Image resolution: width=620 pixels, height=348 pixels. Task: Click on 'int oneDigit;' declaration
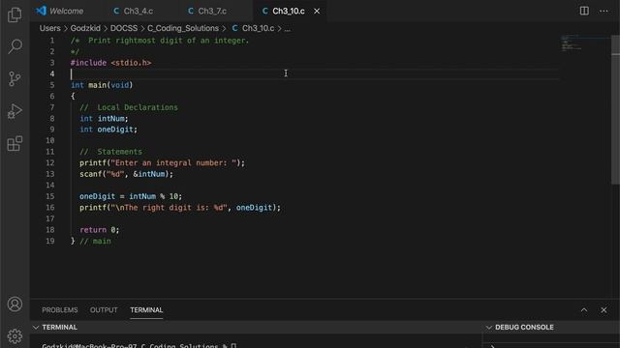tap(108, 130)
